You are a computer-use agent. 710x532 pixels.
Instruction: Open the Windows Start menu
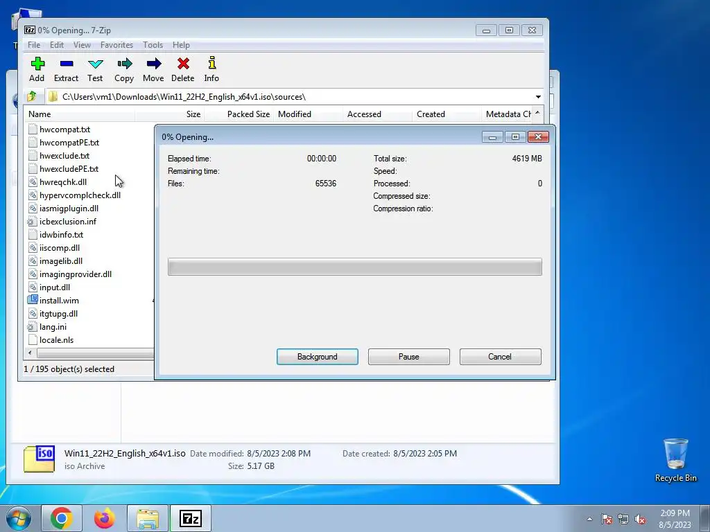(x=19, y=518)
